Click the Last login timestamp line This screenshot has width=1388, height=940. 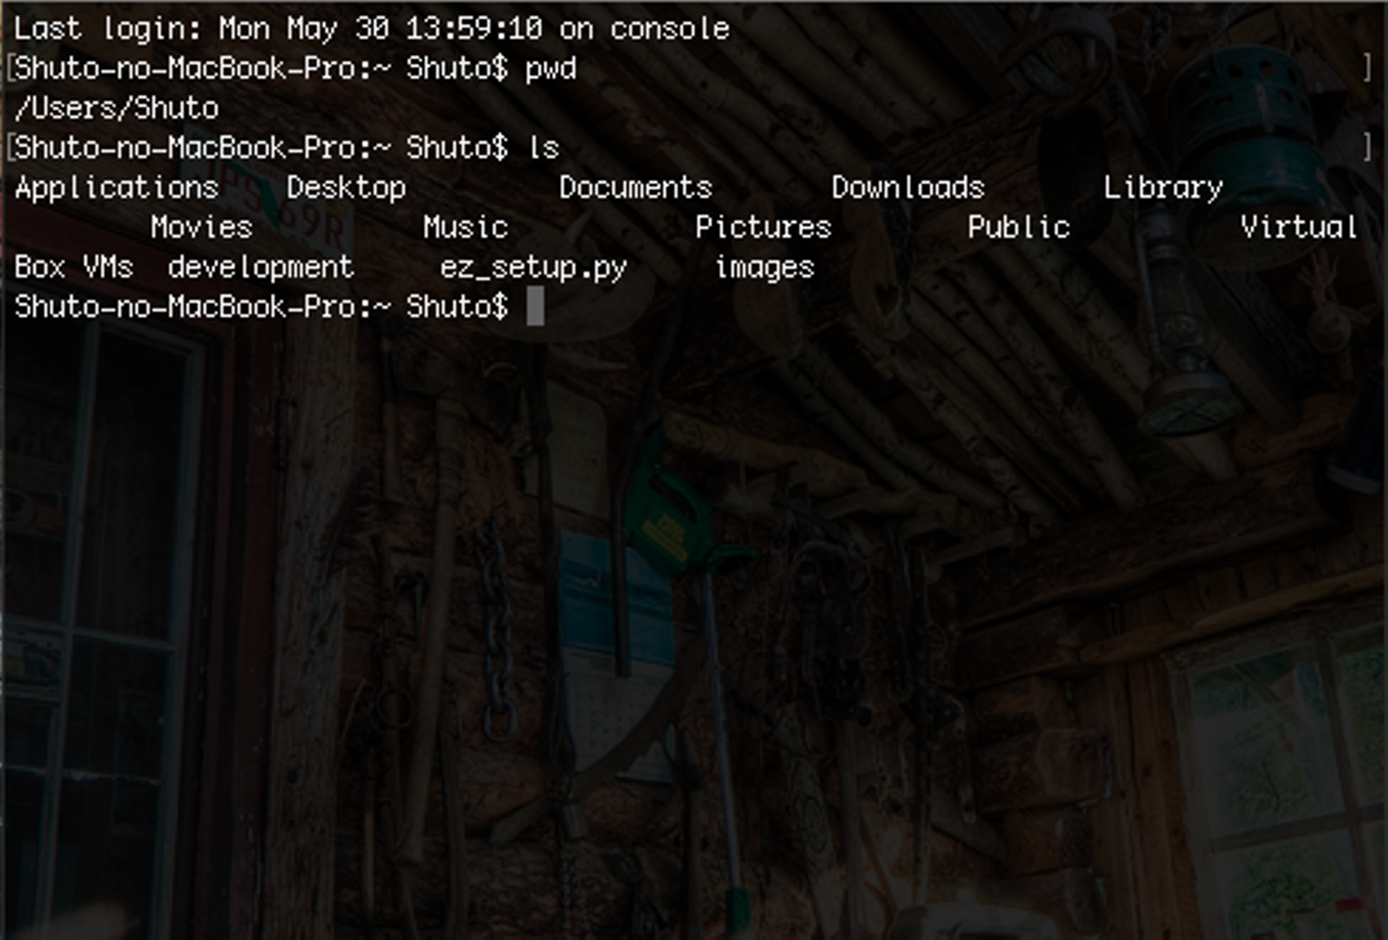[372, 29]
